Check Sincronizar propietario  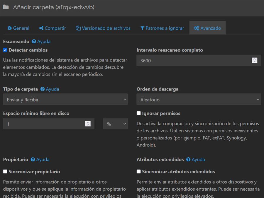tap(5, 172)
